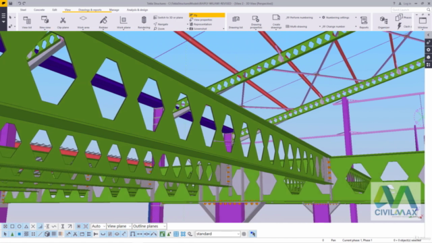The height and width of the screenshot is (243, 432).
Task: Toggle the perpendicular snap switch
Action: click(40, 226)
